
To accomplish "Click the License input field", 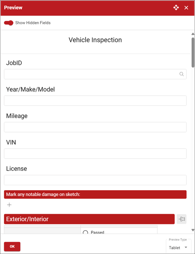I will (x=95, y=180).
